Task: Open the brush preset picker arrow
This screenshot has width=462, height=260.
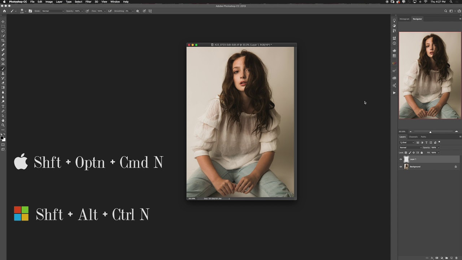Action: tap(26, 11)
